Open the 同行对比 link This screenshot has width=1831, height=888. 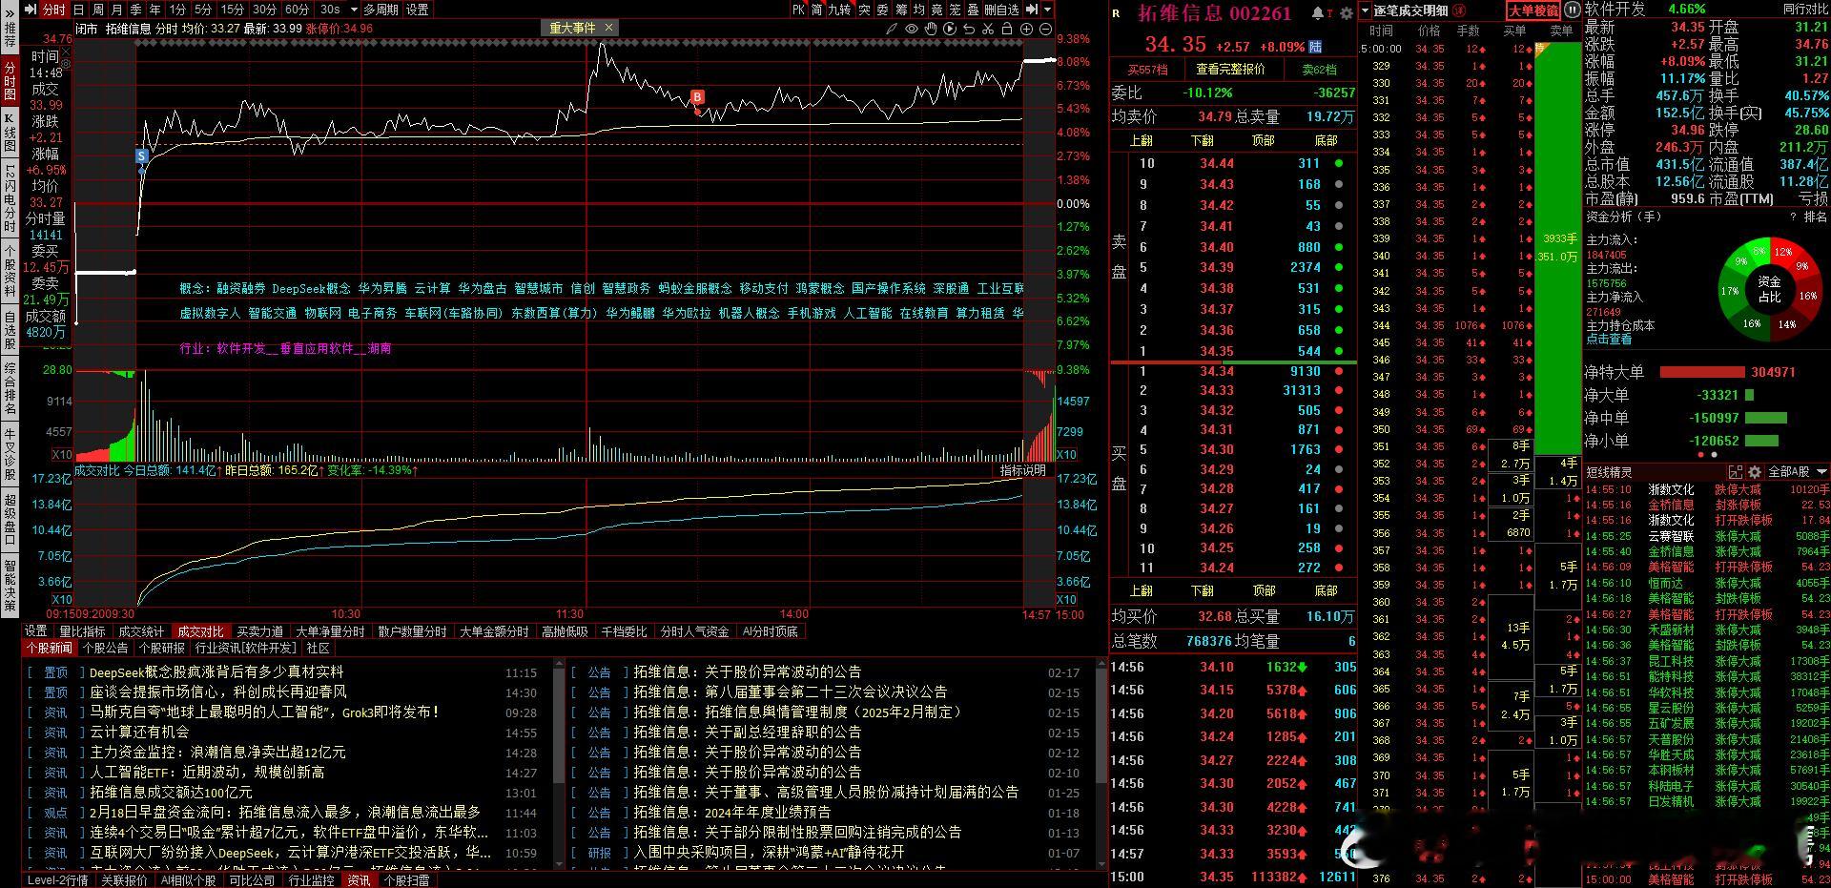click(x=1805, y=10)
